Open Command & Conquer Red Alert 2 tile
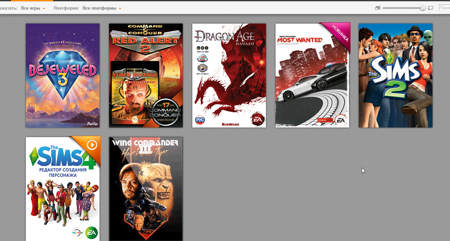 (146, 76)
